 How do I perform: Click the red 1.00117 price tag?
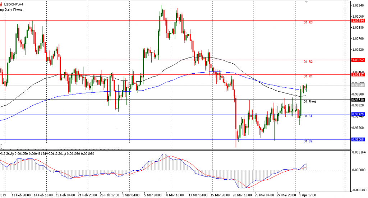click(x=358, y=74)
